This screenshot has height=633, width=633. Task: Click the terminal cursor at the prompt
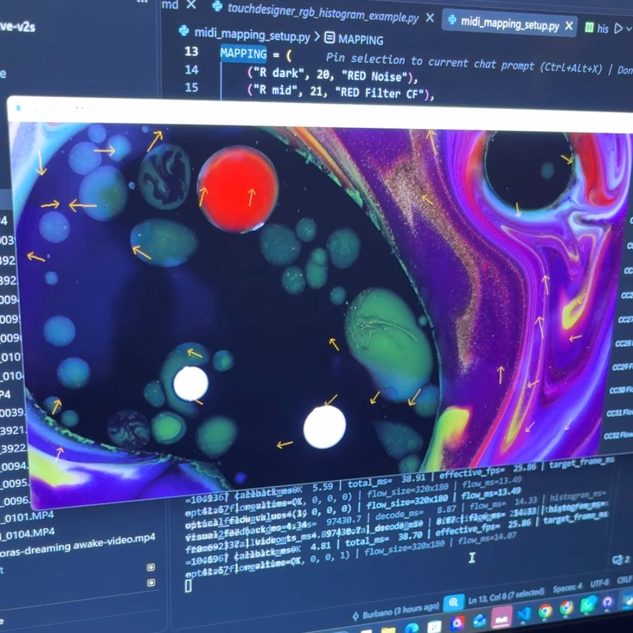(x=188, y=586)
